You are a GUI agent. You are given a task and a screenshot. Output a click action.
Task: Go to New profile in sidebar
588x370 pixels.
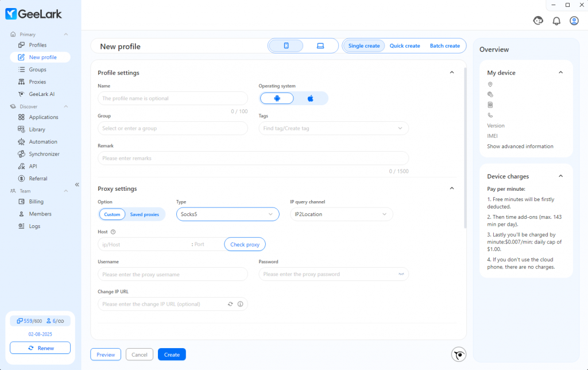click(x=40, y=57)
